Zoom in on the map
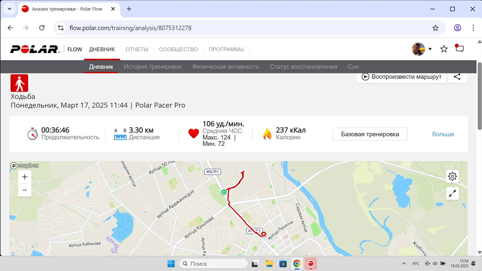Image resolution: width=482 pixels, height=271 pixels. (25, 177)
